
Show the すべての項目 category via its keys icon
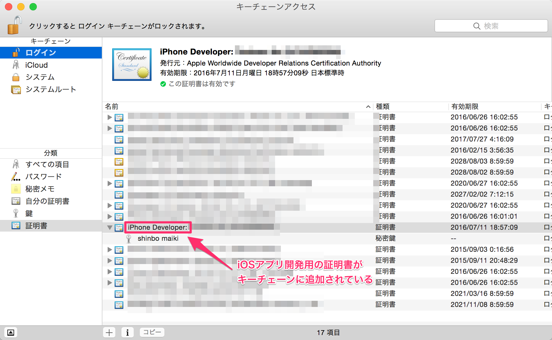16,164
